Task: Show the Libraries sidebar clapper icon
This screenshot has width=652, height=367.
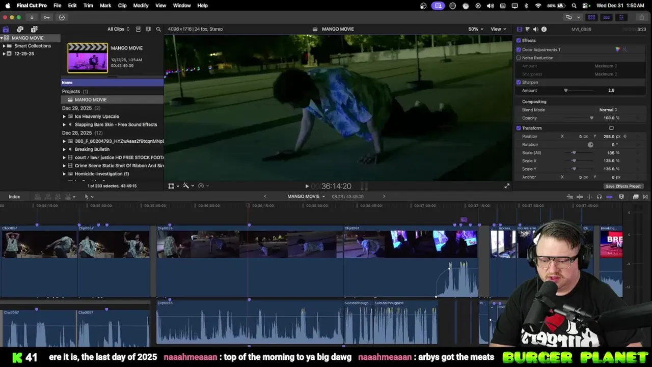Action: point(6,29)
